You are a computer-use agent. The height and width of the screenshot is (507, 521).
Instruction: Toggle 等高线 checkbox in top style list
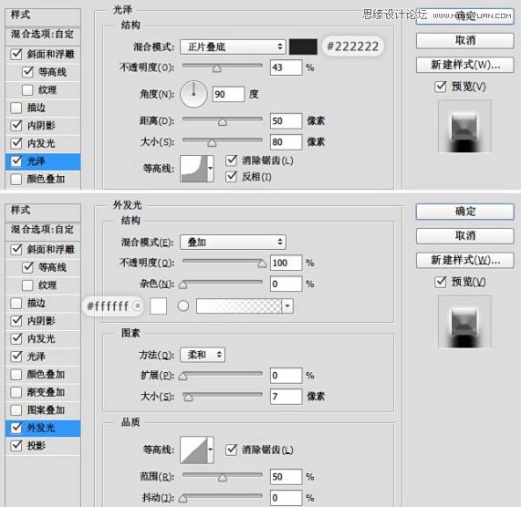click(28, 72)
